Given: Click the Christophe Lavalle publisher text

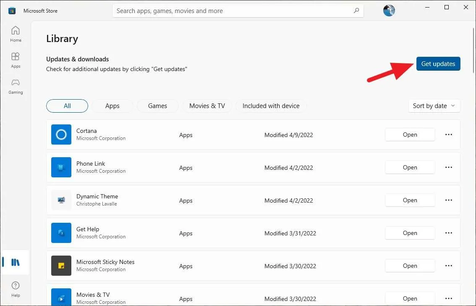Looking at the screenshot, I should 97,204.
